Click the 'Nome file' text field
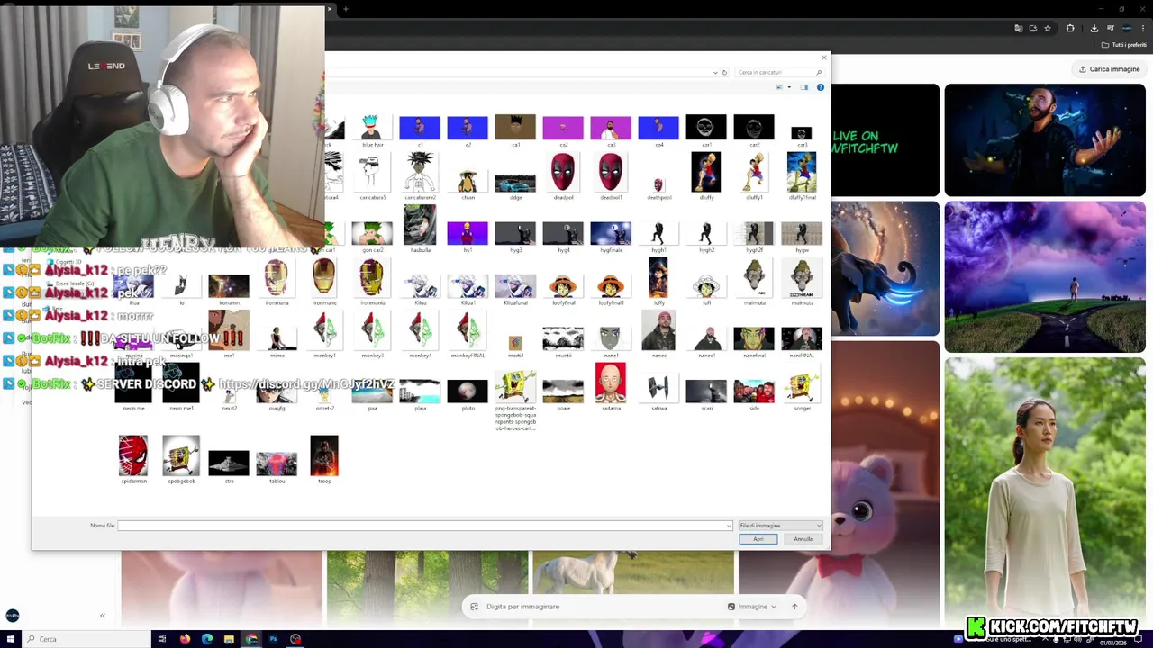1153x648 pixels. tap(425, 526)
